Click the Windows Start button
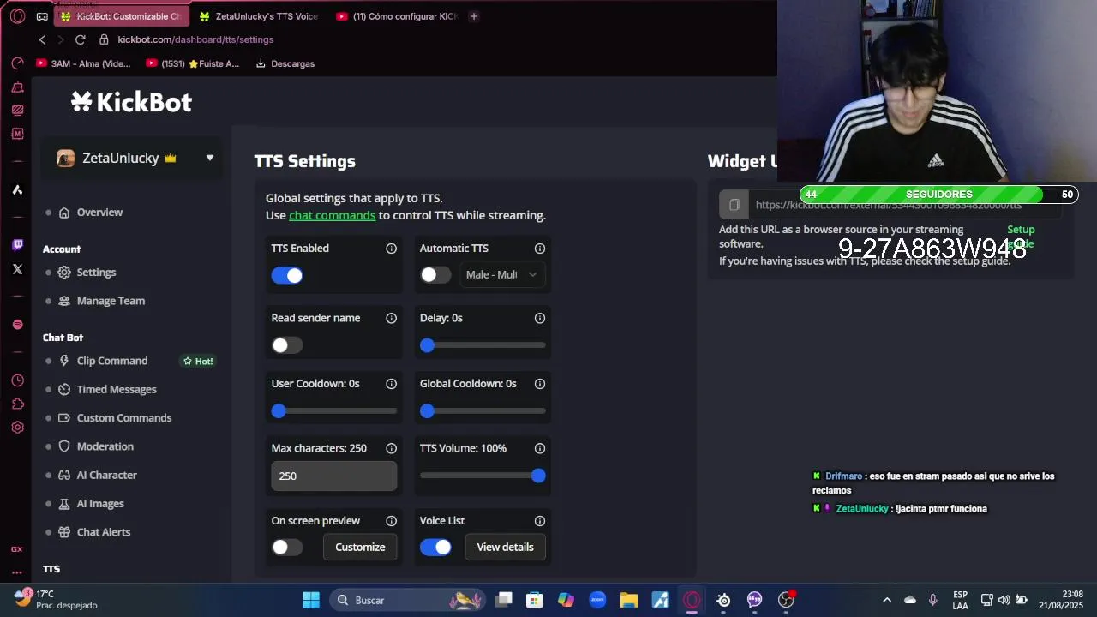The height and width of the screenshot is (617, 1097). (x=311, y=600)
